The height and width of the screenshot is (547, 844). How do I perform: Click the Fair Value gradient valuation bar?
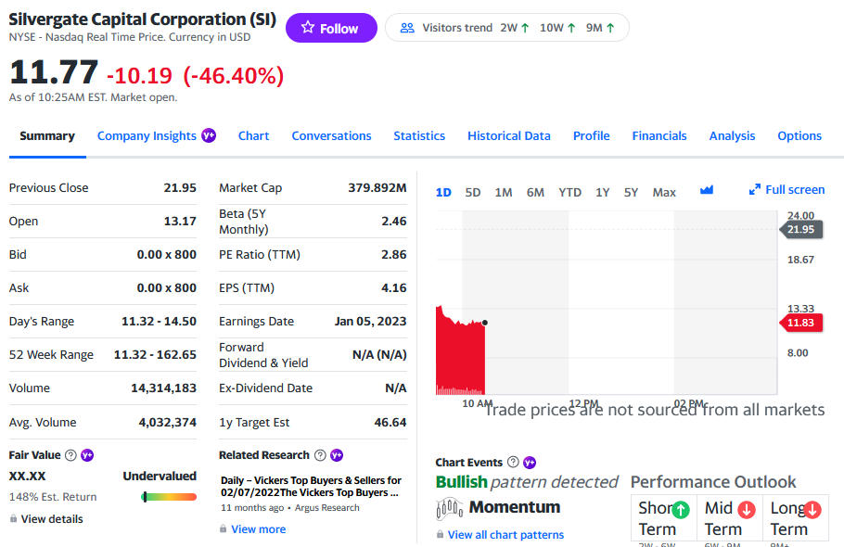click(169, 497)
